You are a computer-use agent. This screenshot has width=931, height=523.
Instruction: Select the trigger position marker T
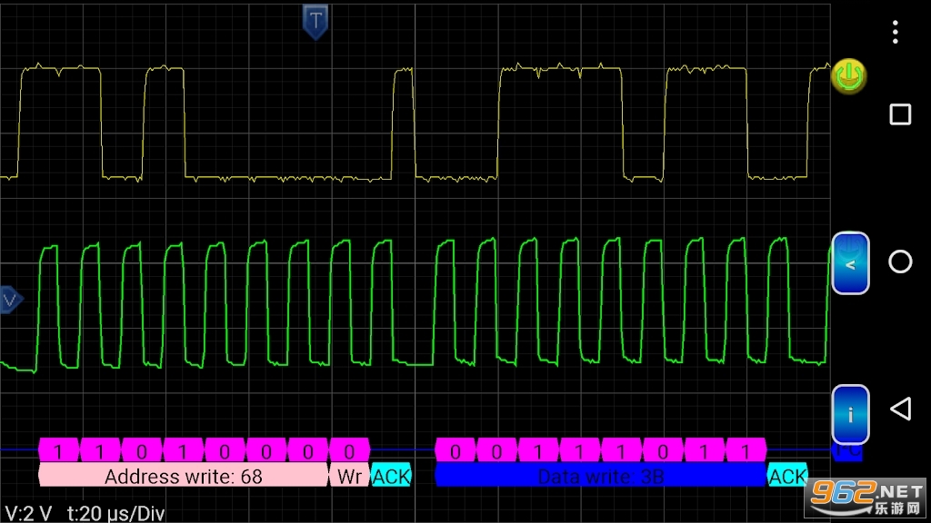click(x=315, y=20)
